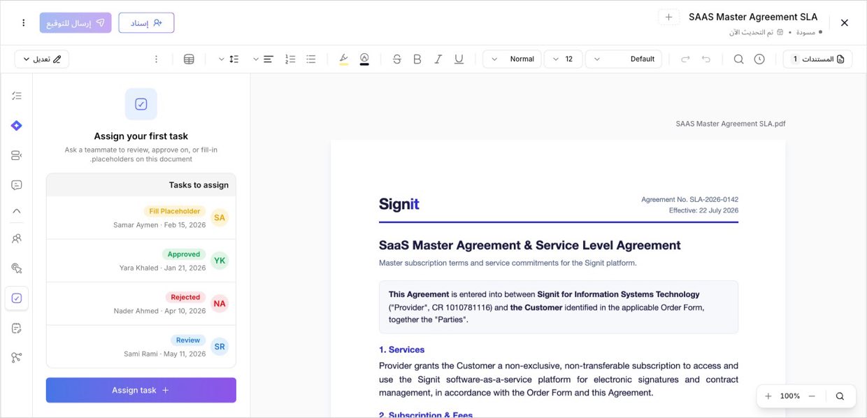Pick the black text color tool

pos(364,59)
